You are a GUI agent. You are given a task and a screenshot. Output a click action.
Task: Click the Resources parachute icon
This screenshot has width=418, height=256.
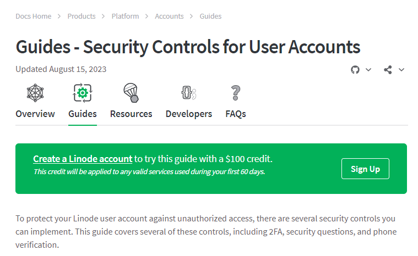[x=131, y=93]
